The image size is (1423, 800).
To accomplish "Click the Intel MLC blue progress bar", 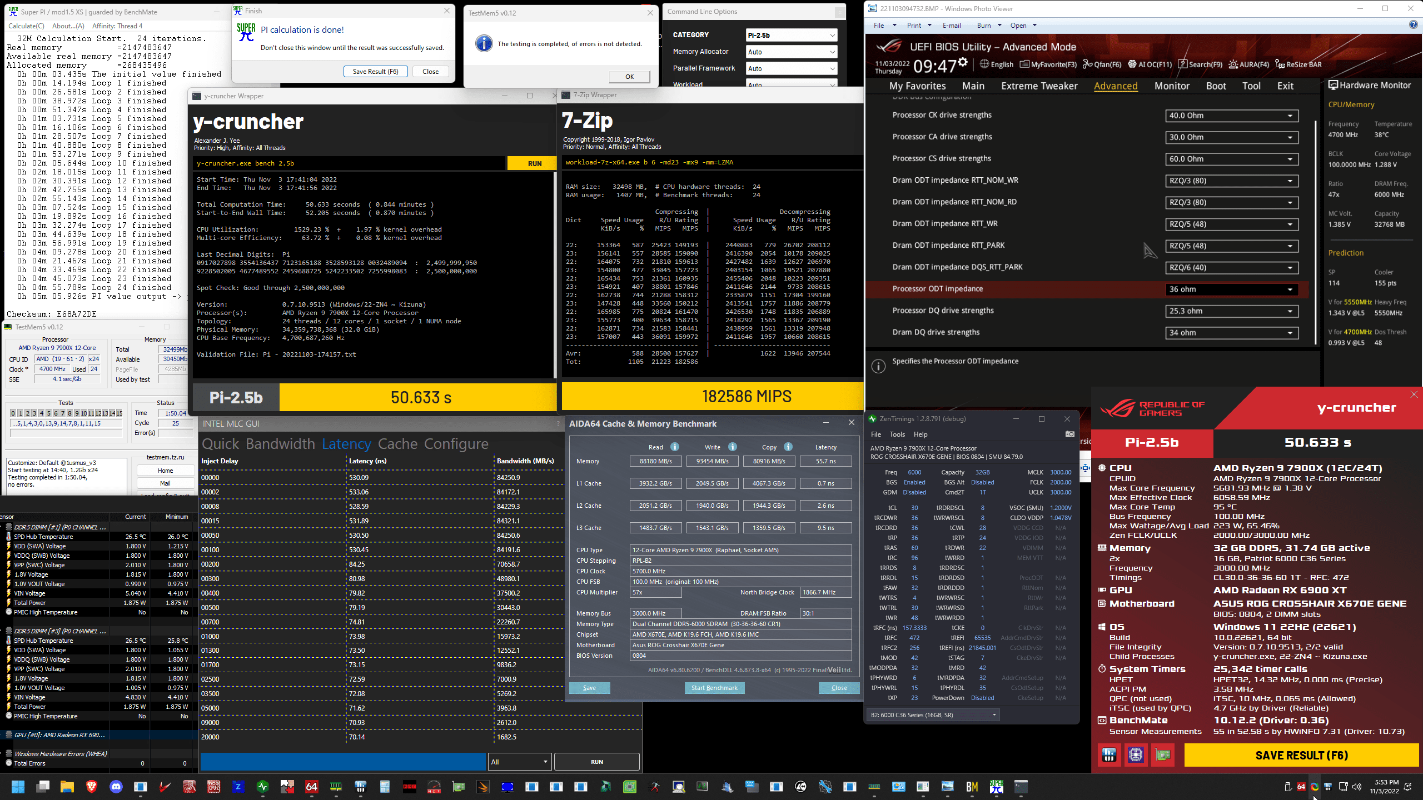I will (x=342, y=762).
